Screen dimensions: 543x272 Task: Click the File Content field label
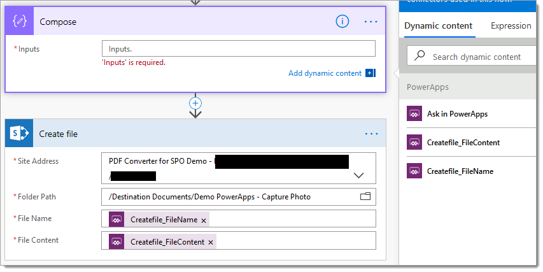pos(38,240)
